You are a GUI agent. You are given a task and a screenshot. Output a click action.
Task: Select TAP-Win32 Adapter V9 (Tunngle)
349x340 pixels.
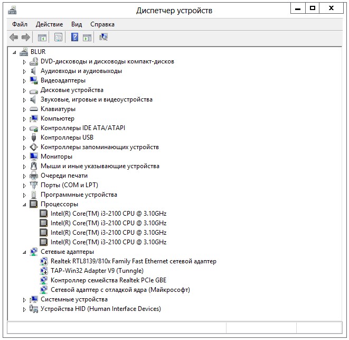pyautogui.click(x=97, y=271)
